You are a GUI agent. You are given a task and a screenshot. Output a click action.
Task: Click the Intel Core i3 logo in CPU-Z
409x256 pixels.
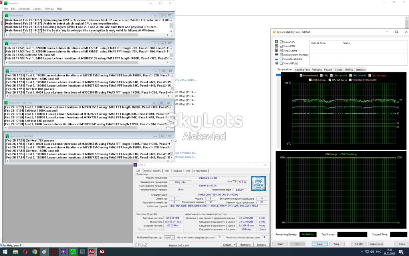[x=258, y=183]
